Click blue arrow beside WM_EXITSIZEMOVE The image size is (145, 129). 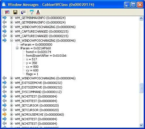point(5,83)
